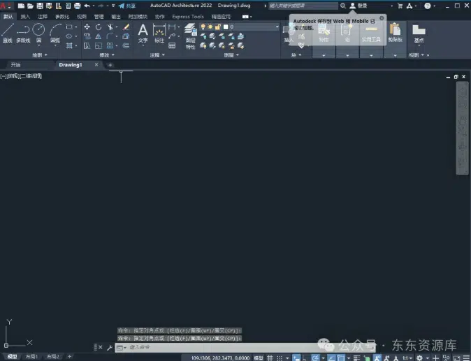Click the command line input field
The width and height of the screenshot is (471, 361).
pyautogui.click(x=210, y=347)
